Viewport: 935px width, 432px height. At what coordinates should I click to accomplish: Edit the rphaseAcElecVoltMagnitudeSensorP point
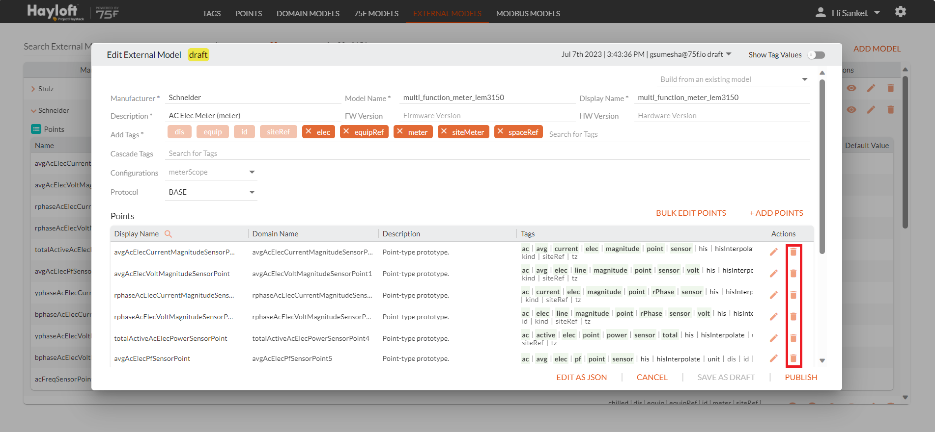773,317
